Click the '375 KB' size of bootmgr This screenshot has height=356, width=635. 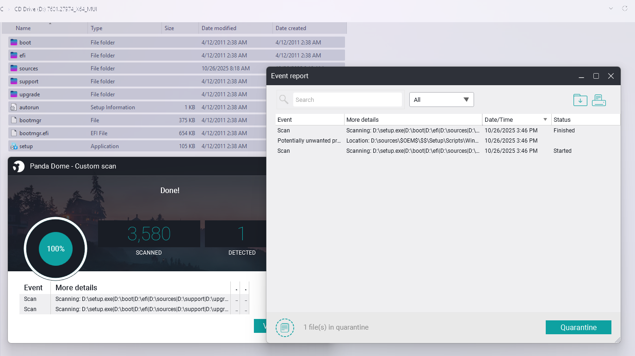pyautogui.click(x=186, y=120)
